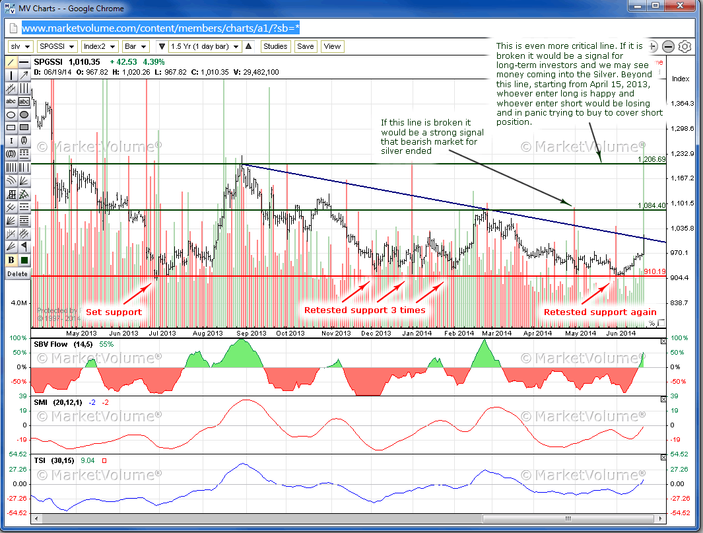The height and width of the screenshot is (533, 703).
Task: Close the SBV Flow indicator panel
Action: (x=663, y=341)
